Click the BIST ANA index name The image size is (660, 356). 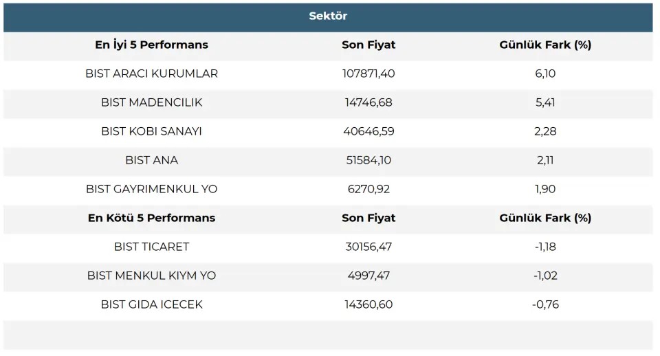click(151, 160)
